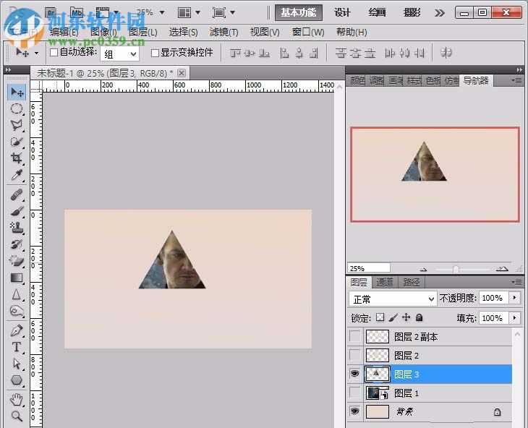The width and height of the screenshot is (528, 428).
Task: Select the Crop tool
Action: (16, 158)
